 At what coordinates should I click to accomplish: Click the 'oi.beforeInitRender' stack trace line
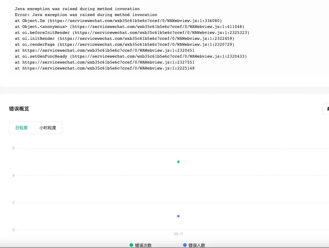coord(132,32)
